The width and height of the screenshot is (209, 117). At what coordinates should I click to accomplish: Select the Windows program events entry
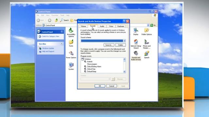coord(88,59)
